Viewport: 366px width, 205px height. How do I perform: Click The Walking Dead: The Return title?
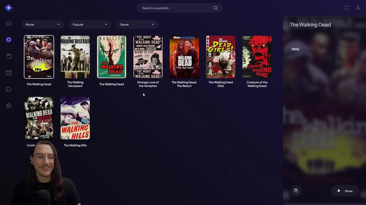tap(184, 84)
